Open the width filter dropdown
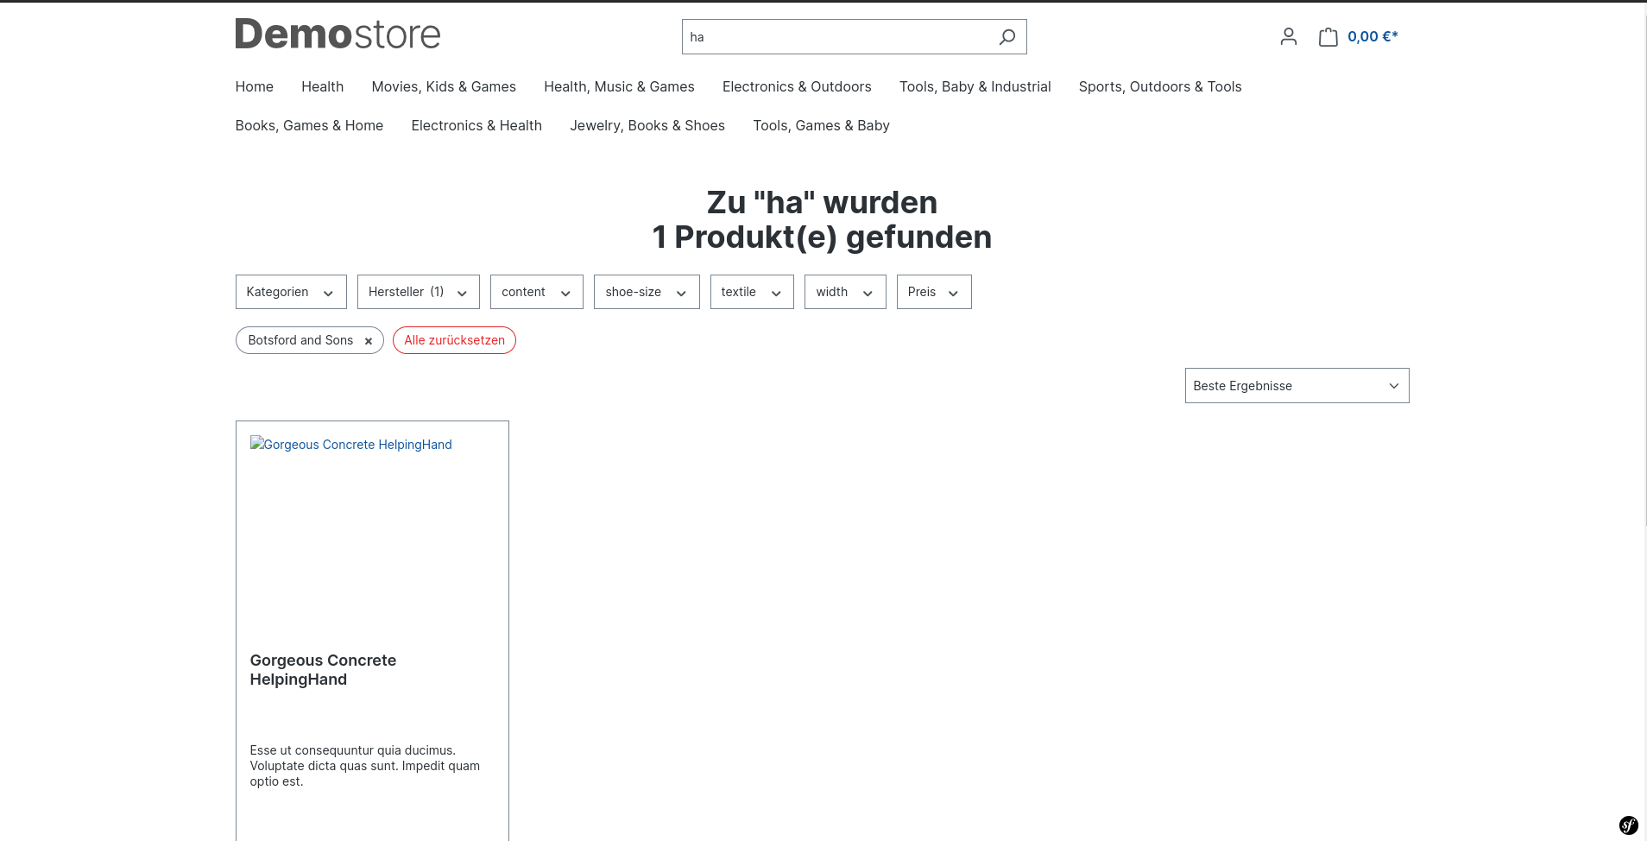 [845, 292]
